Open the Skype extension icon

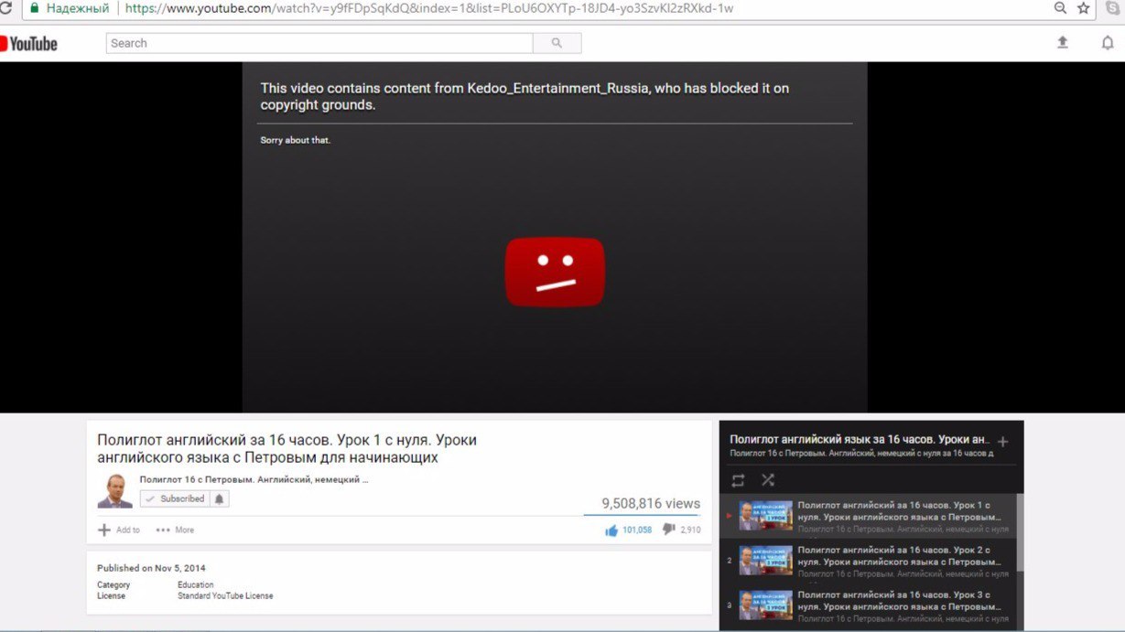coord(1113,8)
